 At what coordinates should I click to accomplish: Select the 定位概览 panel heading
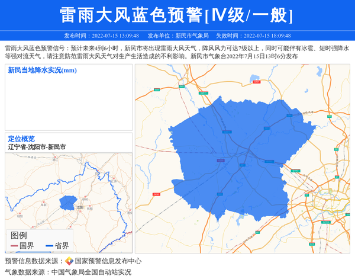(x=21, y=139)
